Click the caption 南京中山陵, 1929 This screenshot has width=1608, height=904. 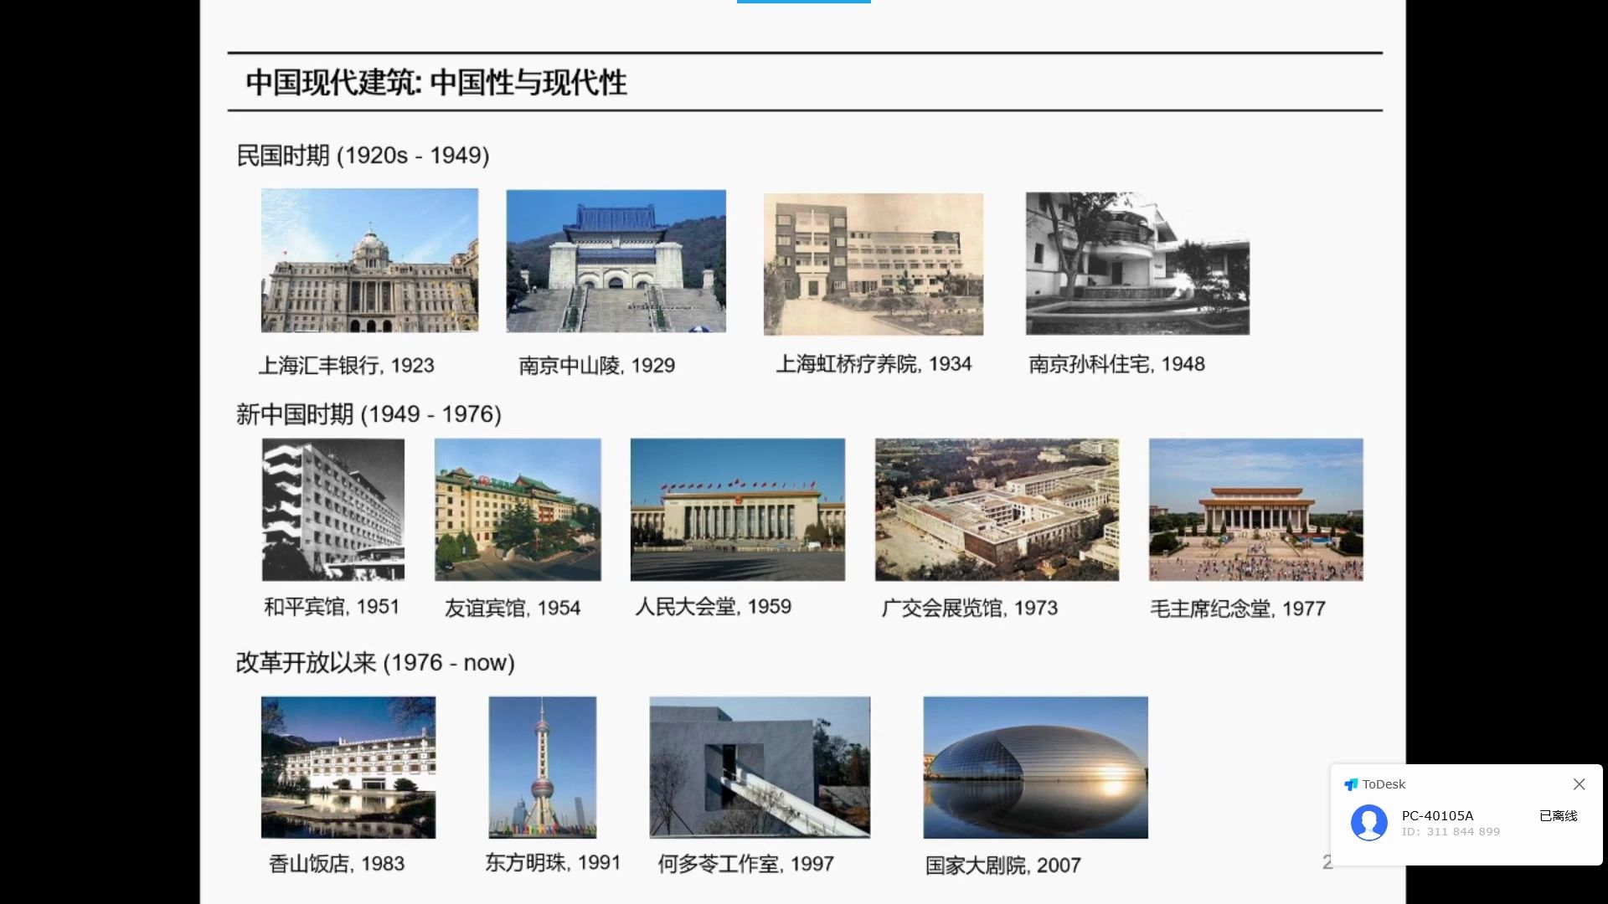596,366
